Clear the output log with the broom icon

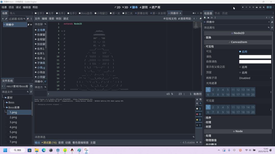tap(197, 100)
